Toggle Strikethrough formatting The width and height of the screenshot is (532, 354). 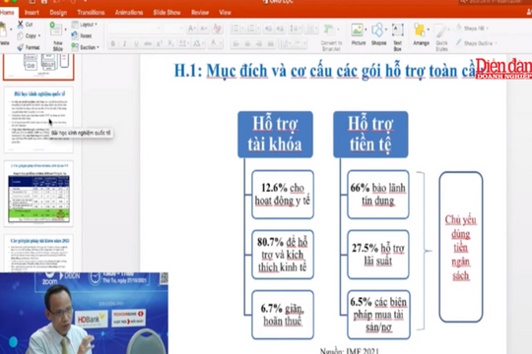coord(148,43)
